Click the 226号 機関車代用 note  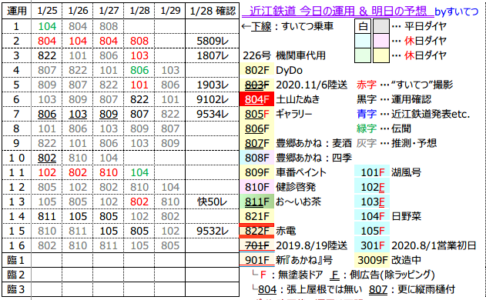tap(284, 55)
